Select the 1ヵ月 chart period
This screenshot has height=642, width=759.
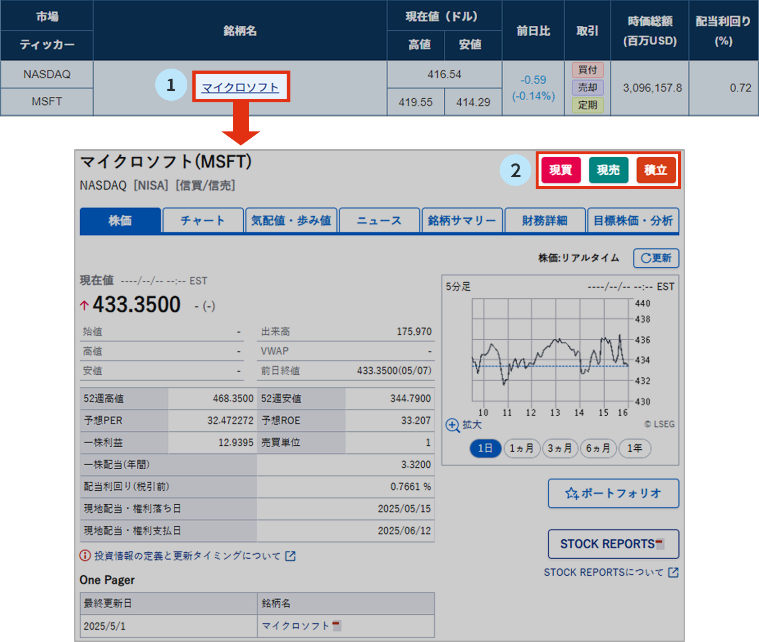click(x=522, y=448)
